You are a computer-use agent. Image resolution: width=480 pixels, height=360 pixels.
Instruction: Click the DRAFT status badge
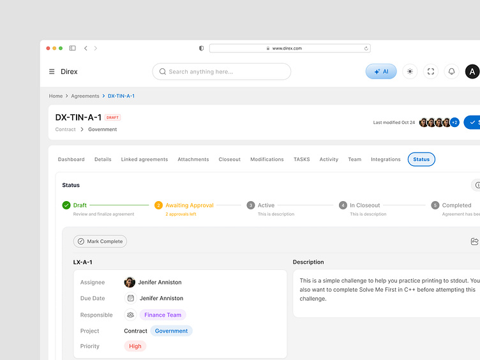(112, 117)
